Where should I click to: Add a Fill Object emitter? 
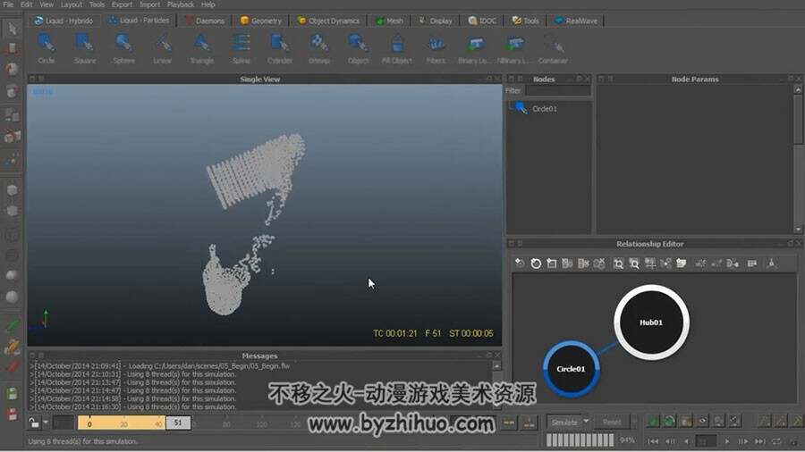397,48
